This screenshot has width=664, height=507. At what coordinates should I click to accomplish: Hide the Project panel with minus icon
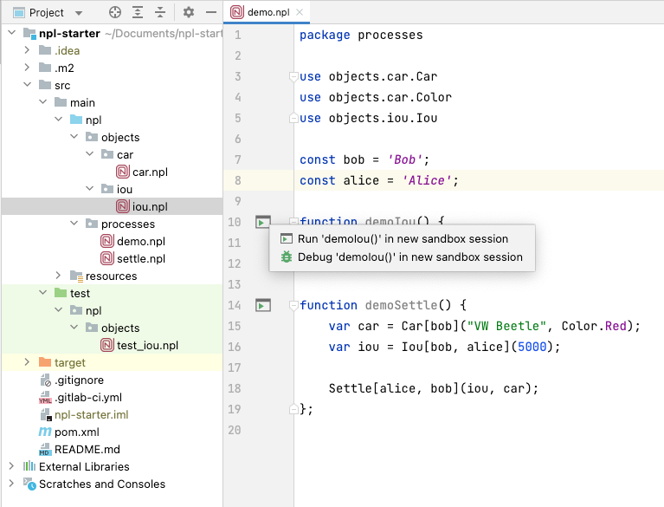pyautogui.click(x=210, y=13)
